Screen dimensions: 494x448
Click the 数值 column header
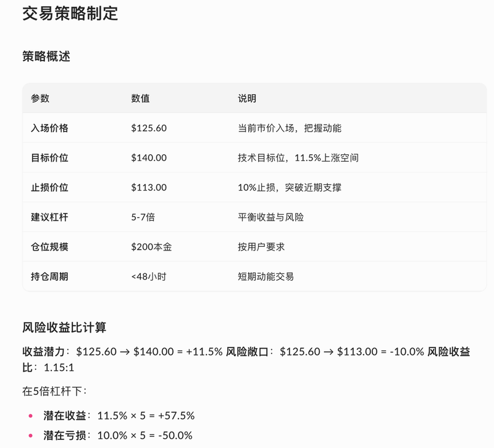140,98
